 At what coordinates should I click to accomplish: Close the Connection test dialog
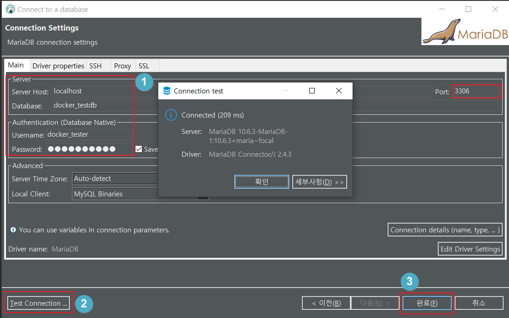[x=338, y=91]
